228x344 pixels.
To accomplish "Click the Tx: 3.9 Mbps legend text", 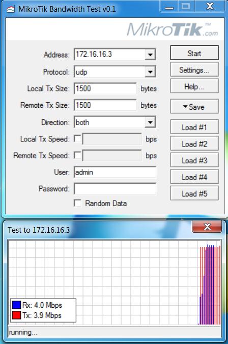I will (42, 315).
